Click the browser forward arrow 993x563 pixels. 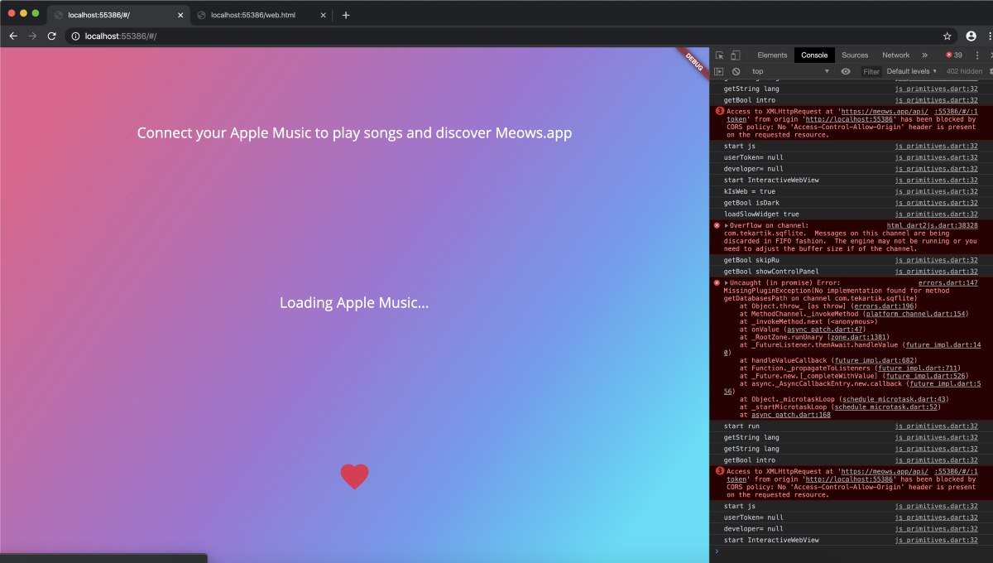coord(32,36)
